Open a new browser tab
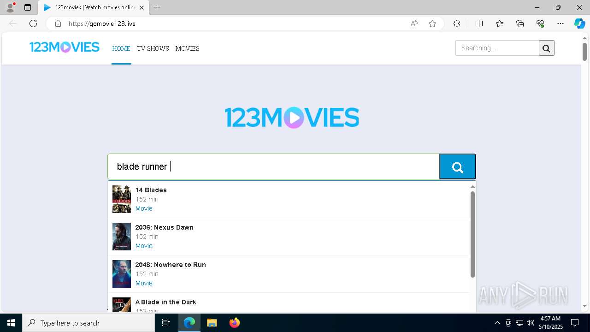Image resolution: width=590 pixels, height=332 pixels. click(157, 7)
